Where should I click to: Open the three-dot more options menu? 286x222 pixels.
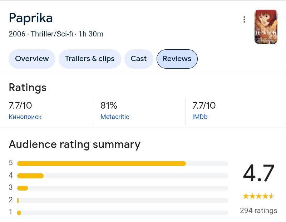pos(244,20)
